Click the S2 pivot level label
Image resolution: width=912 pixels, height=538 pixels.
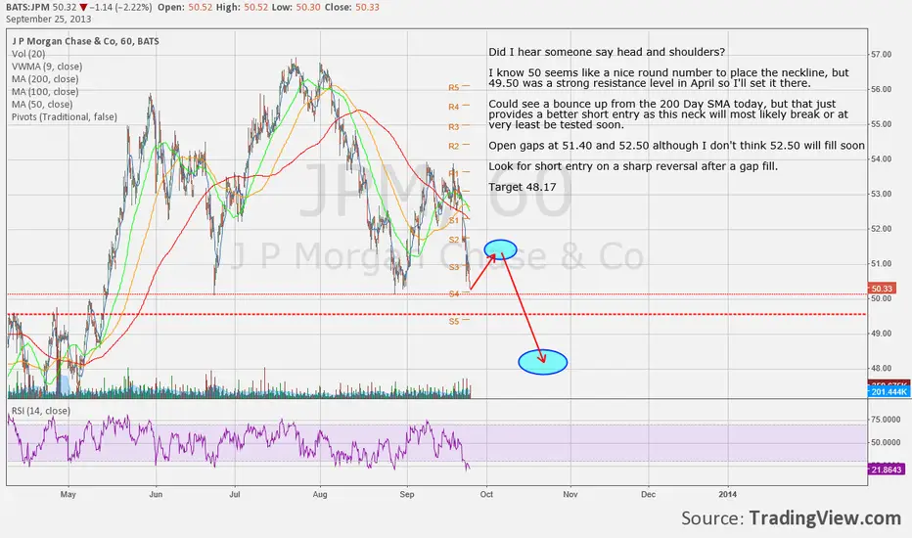454,240
